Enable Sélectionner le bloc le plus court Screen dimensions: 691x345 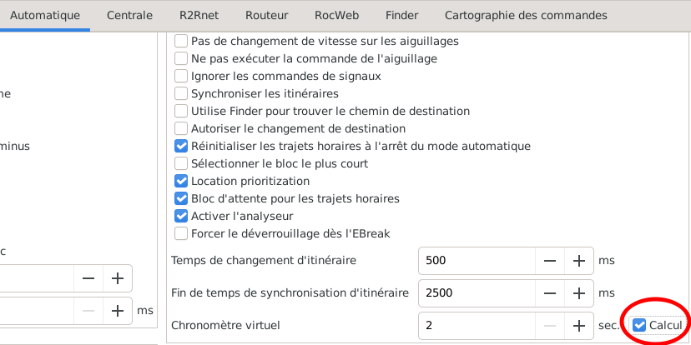[181, 163]
